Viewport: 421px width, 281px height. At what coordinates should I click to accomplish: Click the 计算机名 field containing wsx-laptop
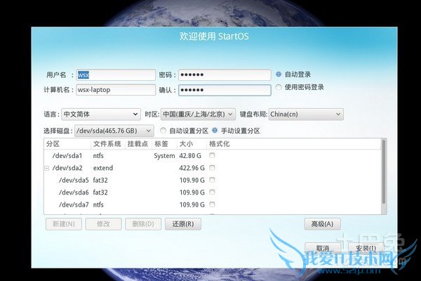(x=116, y=90)
